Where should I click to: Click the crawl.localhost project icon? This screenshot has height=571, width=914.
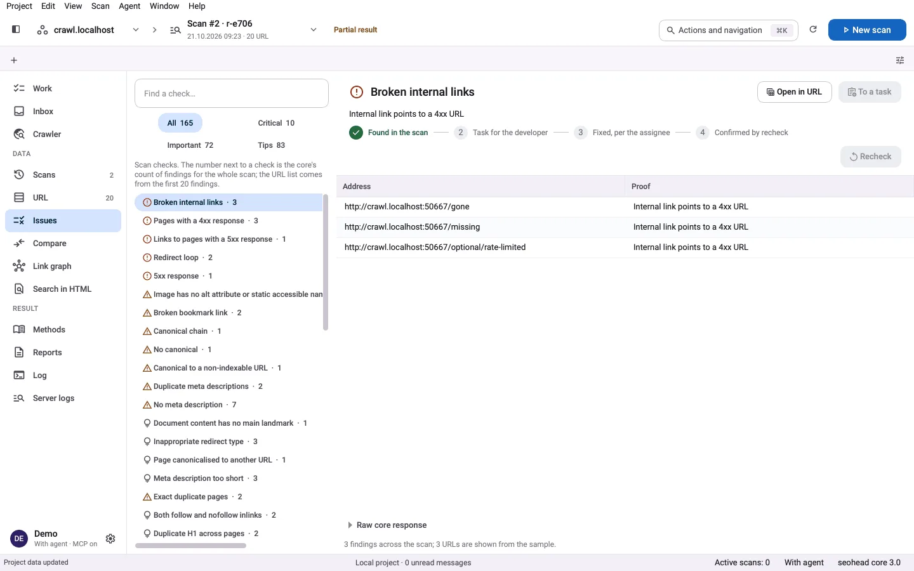[43, 30]
